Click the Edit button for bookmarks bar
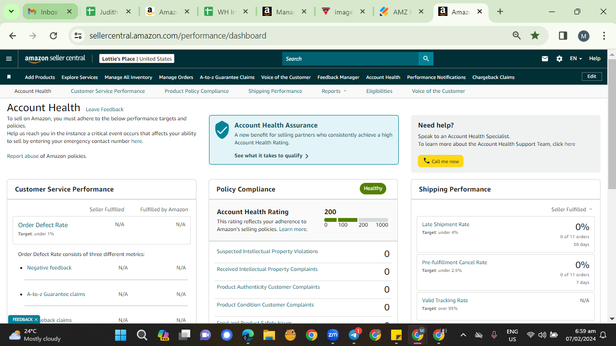616x346 pixels. tap(592, 77)
